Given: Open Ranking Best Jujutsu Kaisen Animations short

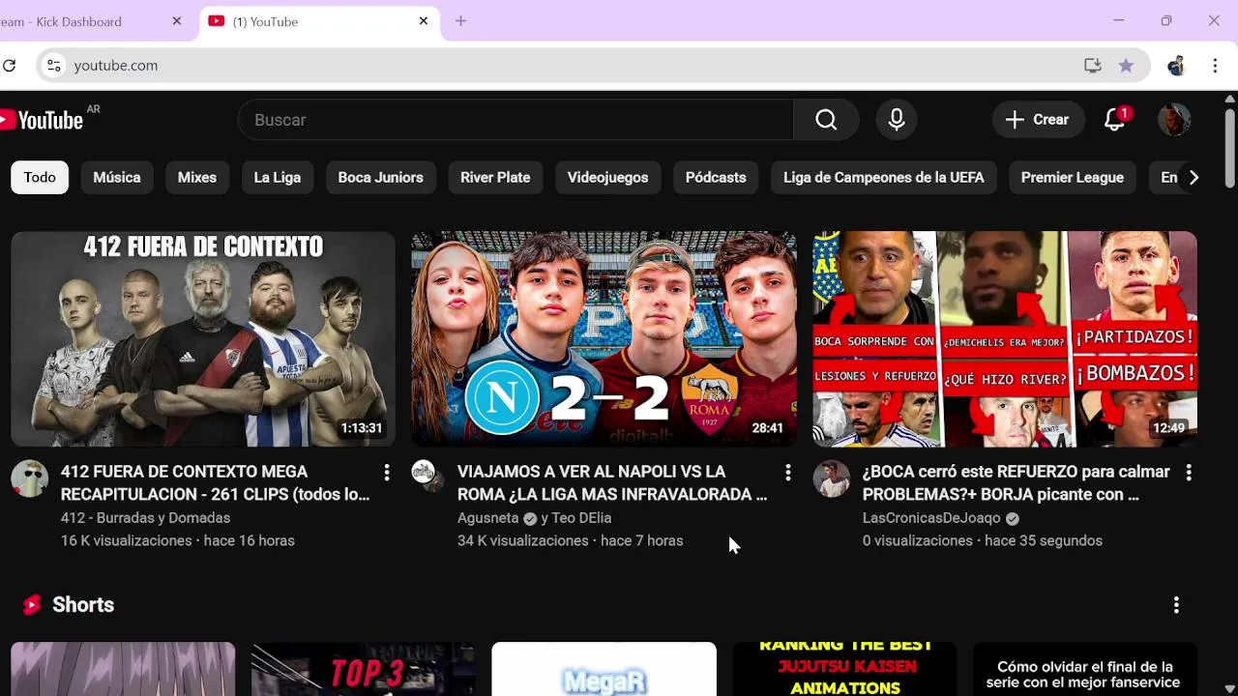Looking at the screenshot, I should pyautogui.click(x=845, y=669).
